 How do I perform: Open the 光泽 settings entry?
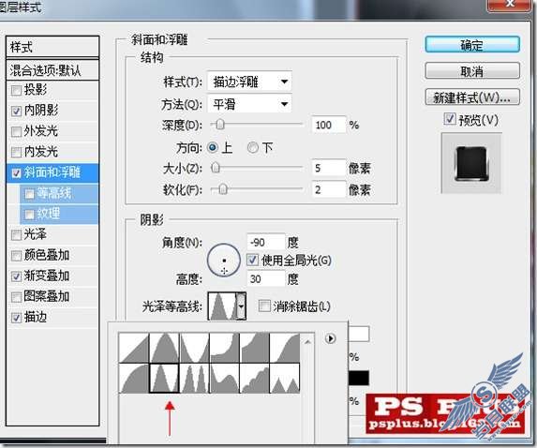36,234
